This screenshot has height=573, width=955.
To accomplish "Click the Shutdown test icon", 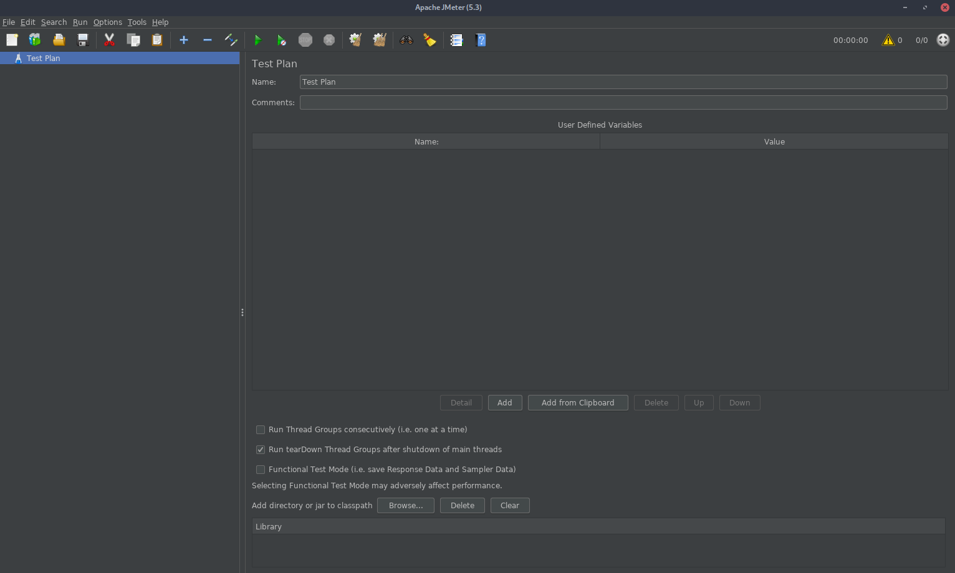I will (329, 40).
